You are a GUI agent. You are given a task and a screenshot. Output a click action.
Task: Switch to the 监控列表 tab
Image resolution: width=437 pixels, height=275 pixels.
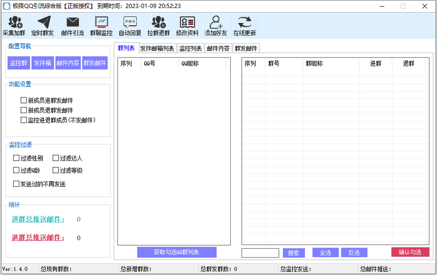point(191,48)
